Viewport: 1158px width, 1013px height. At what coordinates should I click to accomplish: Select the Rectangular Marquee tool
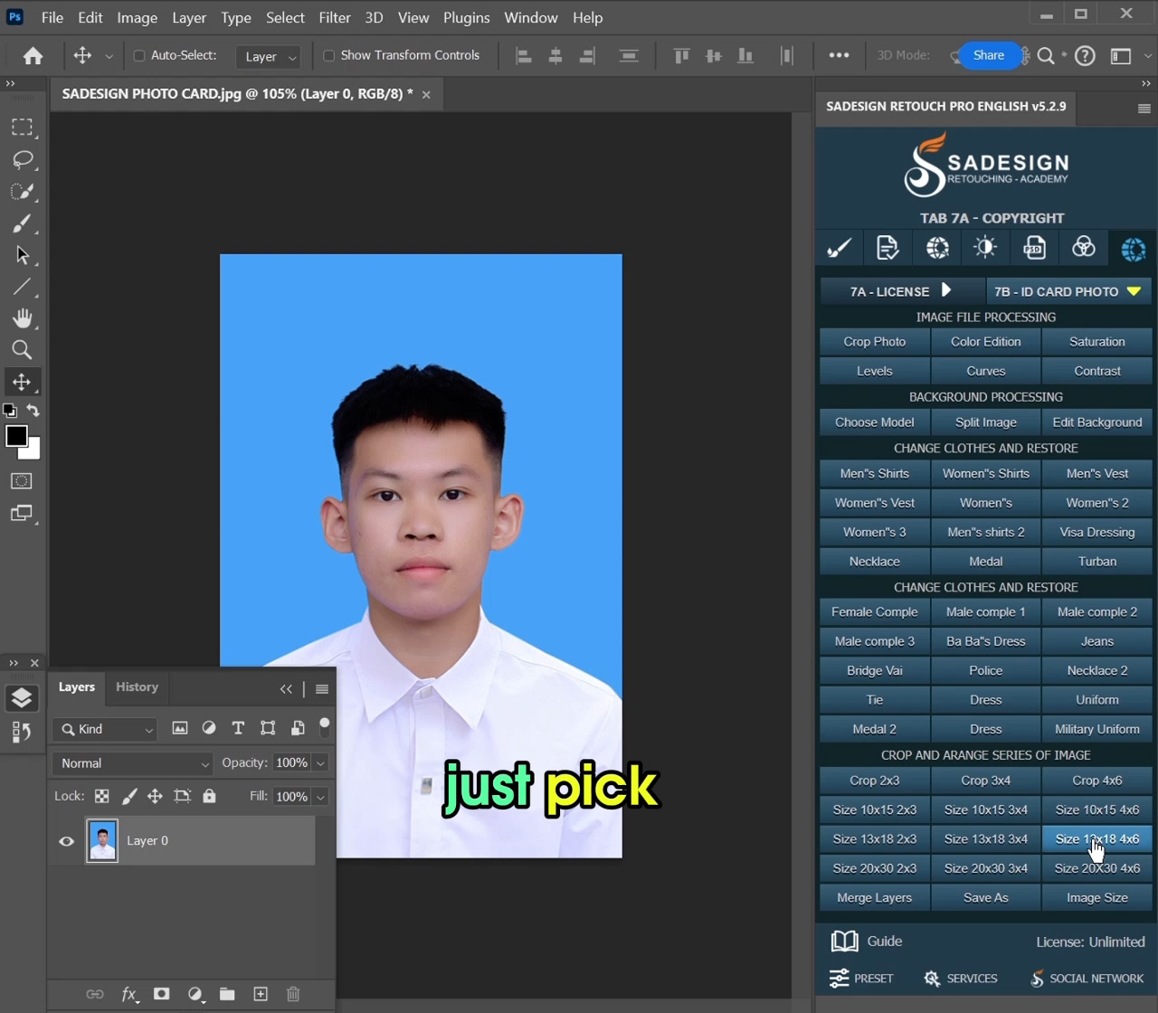(23, 128)
